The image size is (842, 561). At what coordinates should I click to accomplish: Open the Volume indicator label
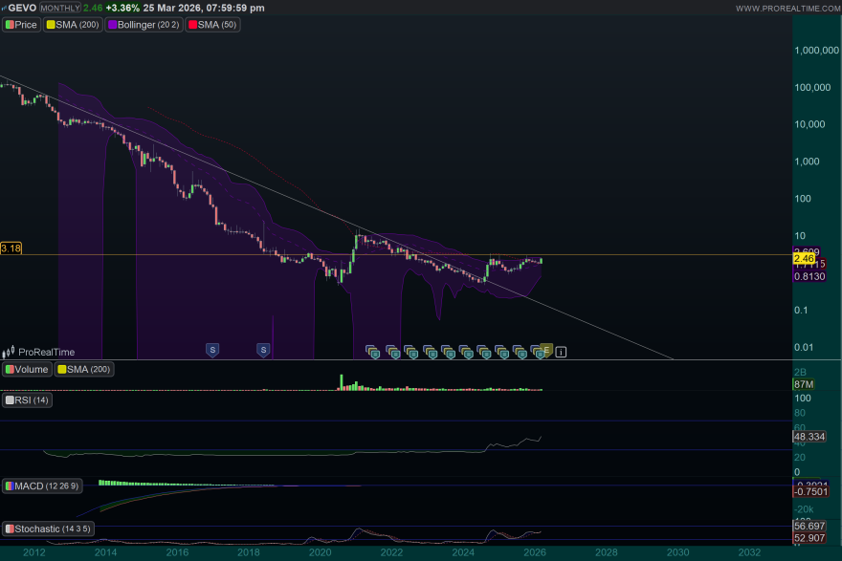coord(27,369)
